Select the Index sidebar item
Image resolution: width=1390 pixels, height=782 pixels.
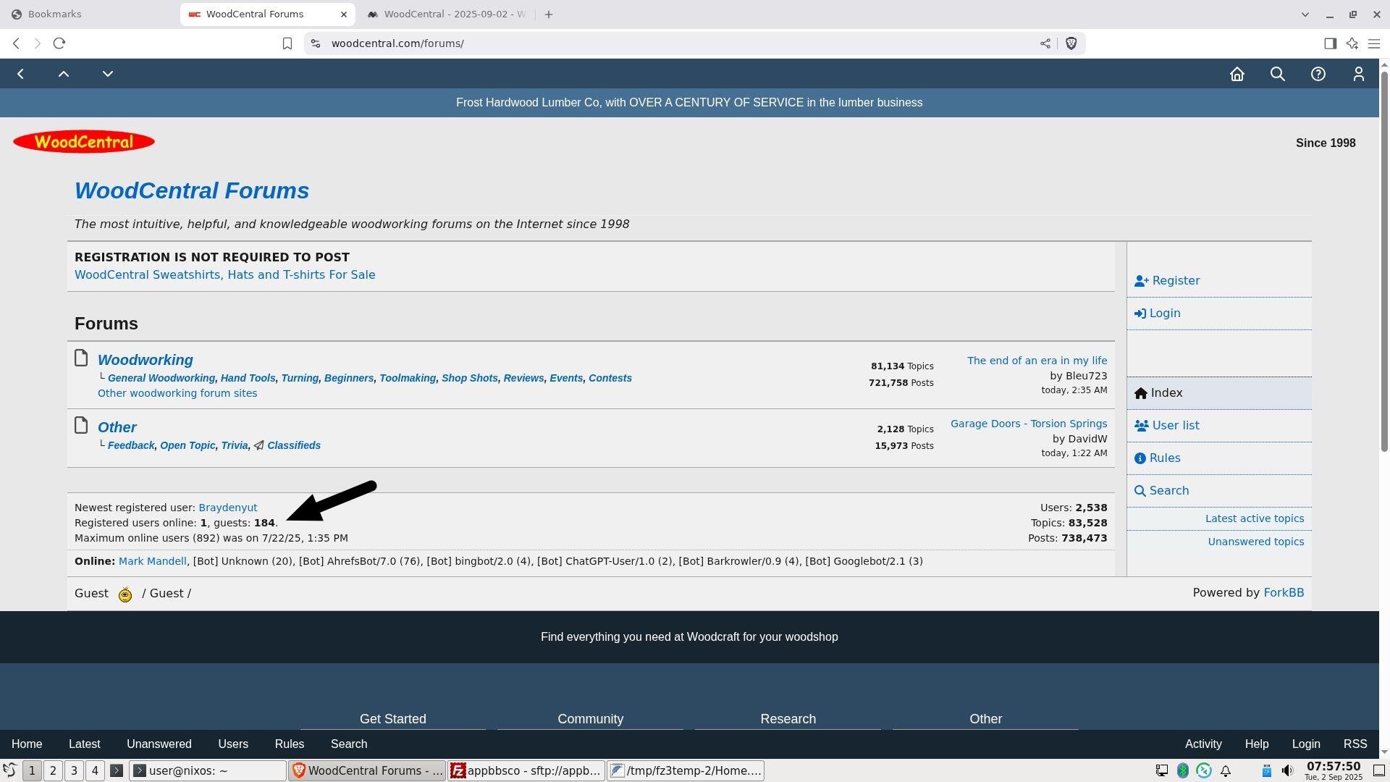1219,393
